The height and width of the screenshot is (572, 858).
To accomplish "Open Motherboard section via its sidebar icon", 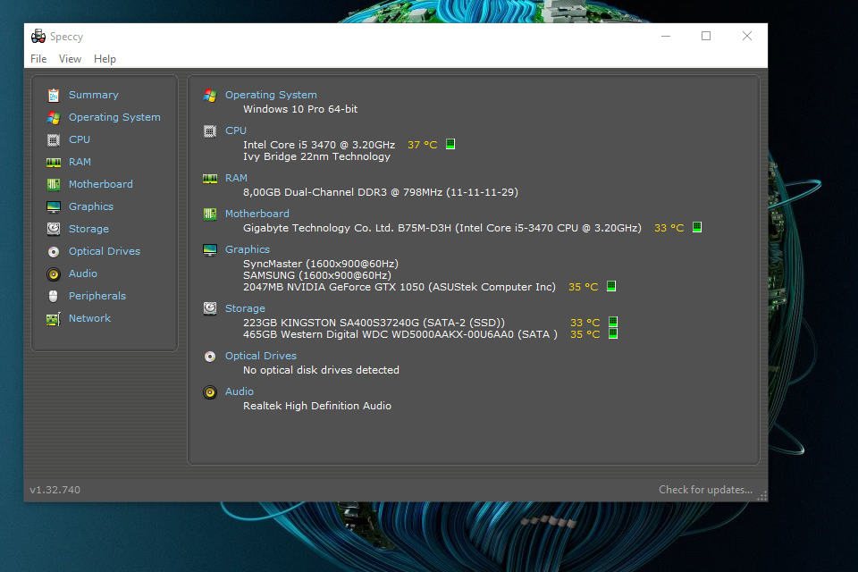I will tap(54, 184).
